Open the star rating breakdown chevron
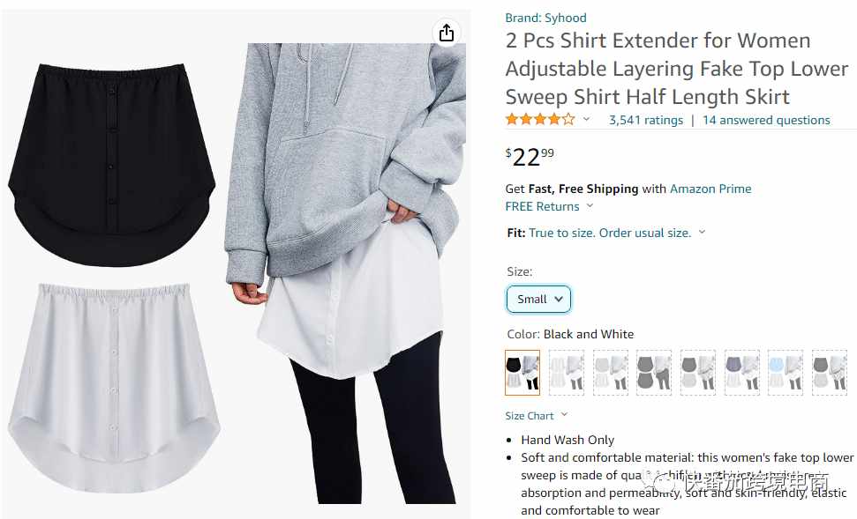This screenshot has width=857, height=519. (x=586, y=119)
